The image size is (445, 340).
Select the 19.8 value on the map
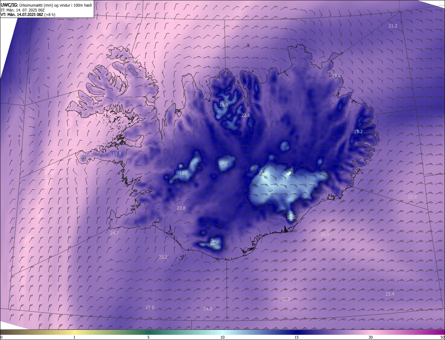point(117,154)
